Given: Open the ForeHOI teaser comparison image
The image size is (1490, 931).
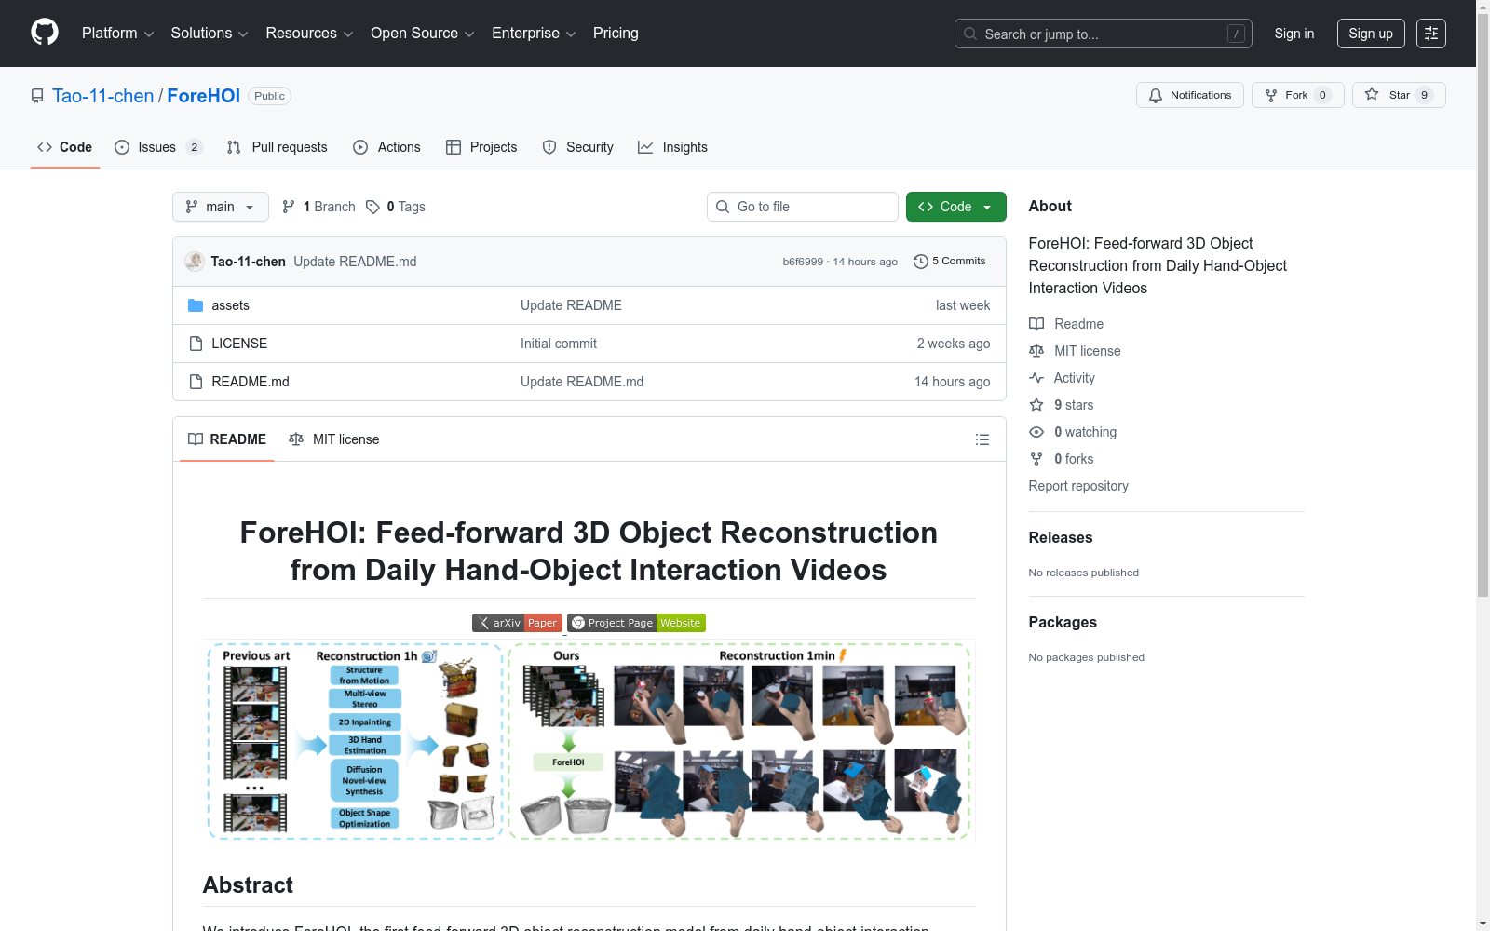Looking at the screenshot, I should coord(589,741).
